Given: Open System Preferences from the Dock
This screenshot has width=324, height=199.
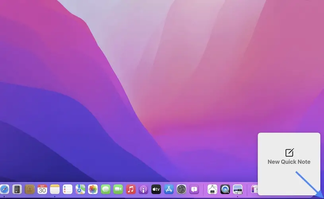Looking at the screenshot, I should tap(181, 189).
